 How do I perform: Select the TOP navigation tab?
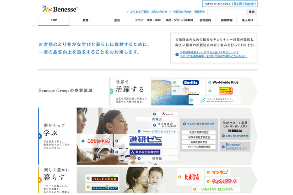point(54,20)
